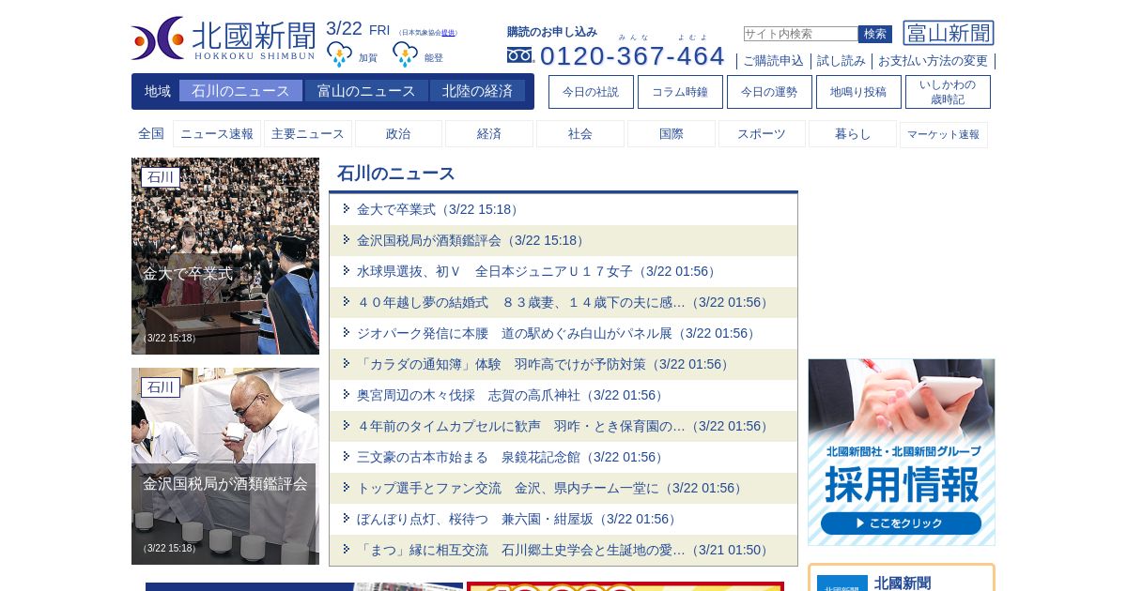Open the ご購読申込 link
Image resolution: width=1127 pixels, height=591 pixels.
pos(773,61)
